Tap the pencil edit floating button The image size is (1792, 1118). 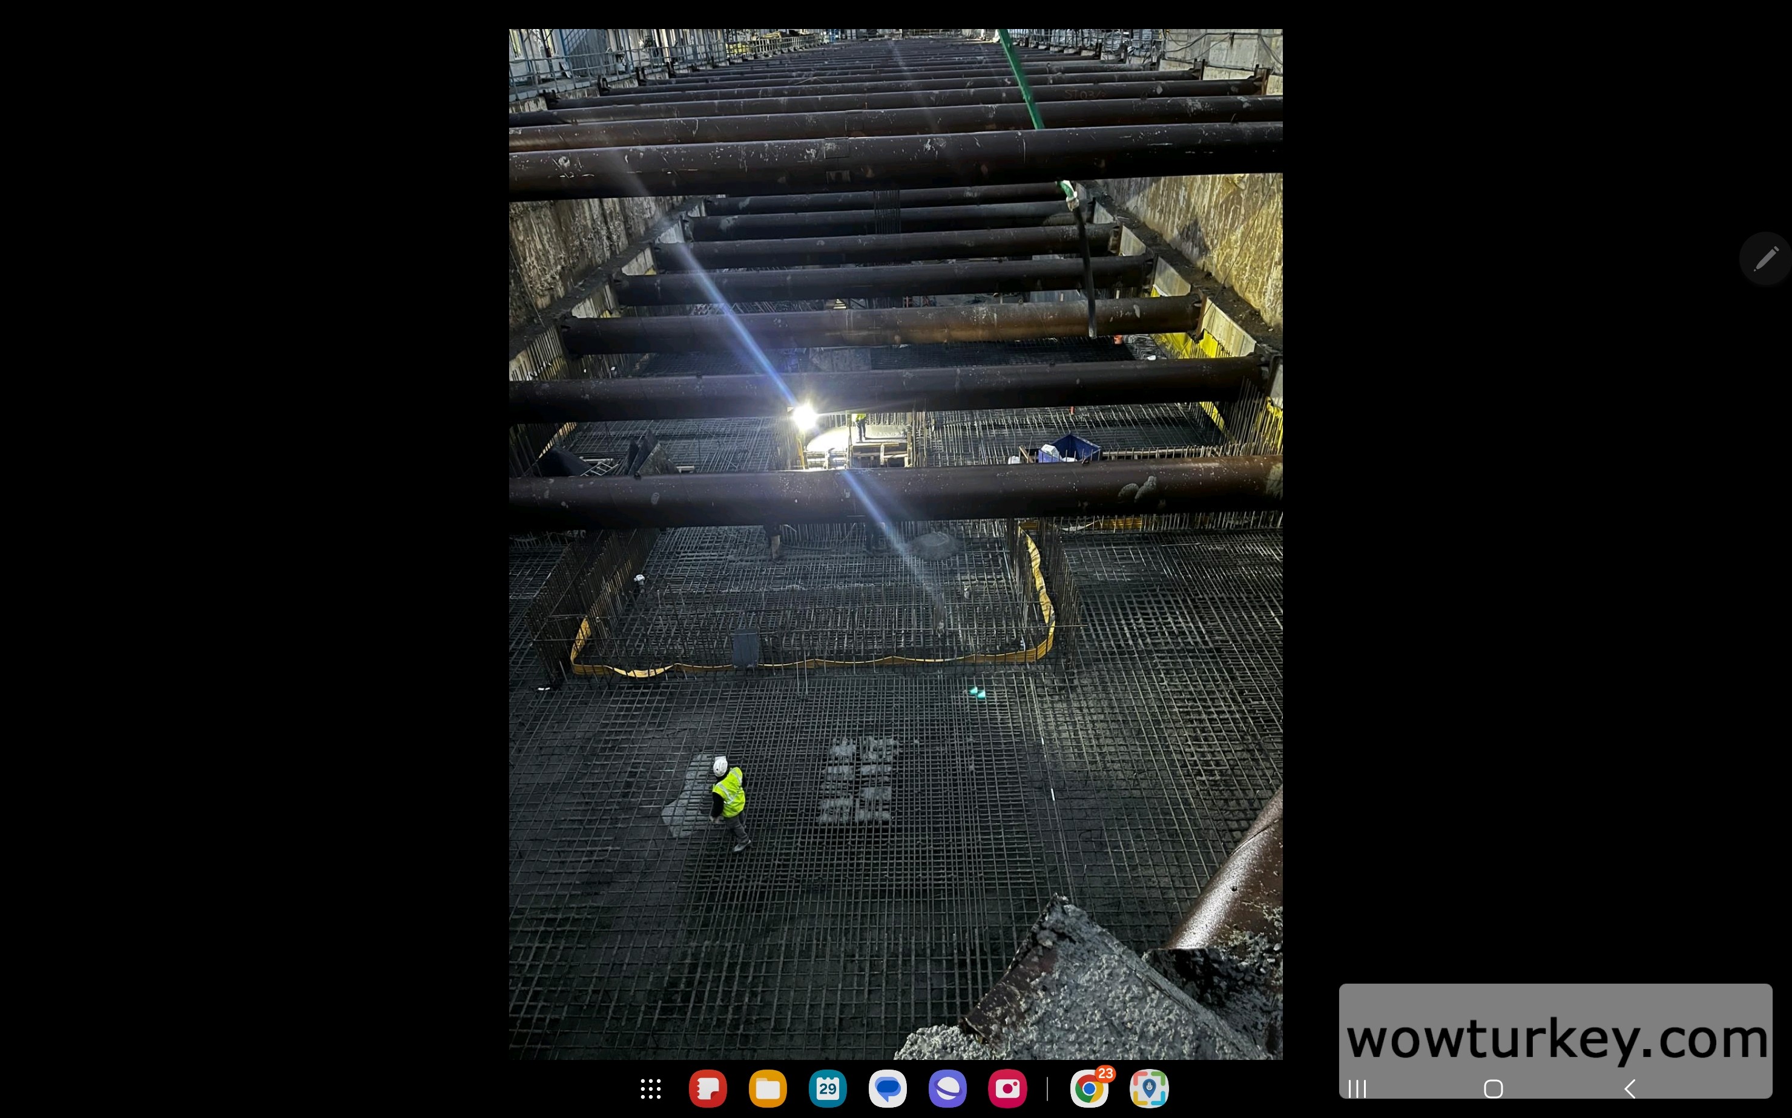(x=1765, y=259)
